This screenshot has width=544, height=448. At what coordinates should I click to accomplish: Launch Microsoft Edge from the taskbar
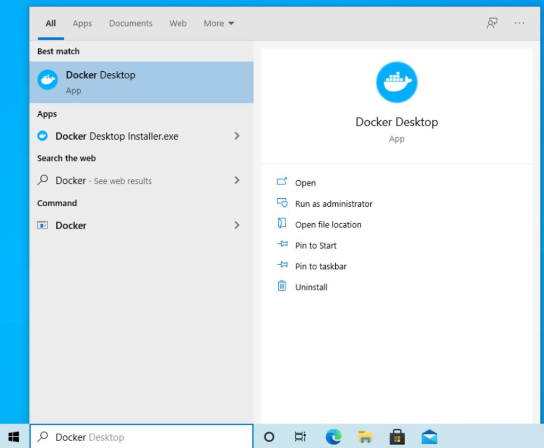coord(334,436)
